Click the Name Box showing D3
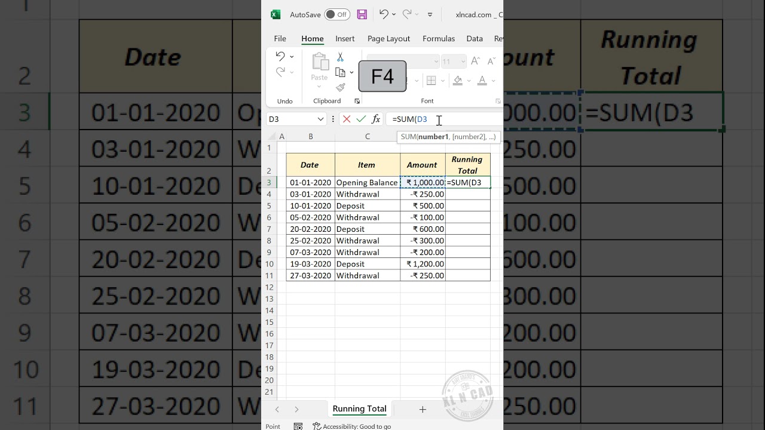The image size is (765, 430). (290, 119)
